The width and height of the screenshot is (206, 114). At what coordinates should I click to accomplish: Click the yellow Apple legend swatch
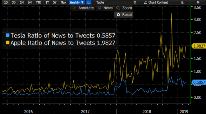click(7, 43)
